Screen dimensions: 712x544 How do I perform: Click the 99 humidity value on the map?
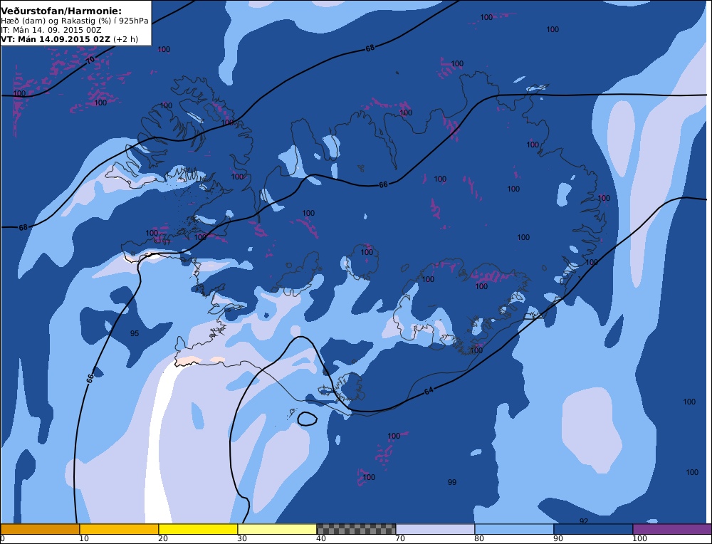pos(452,482)
